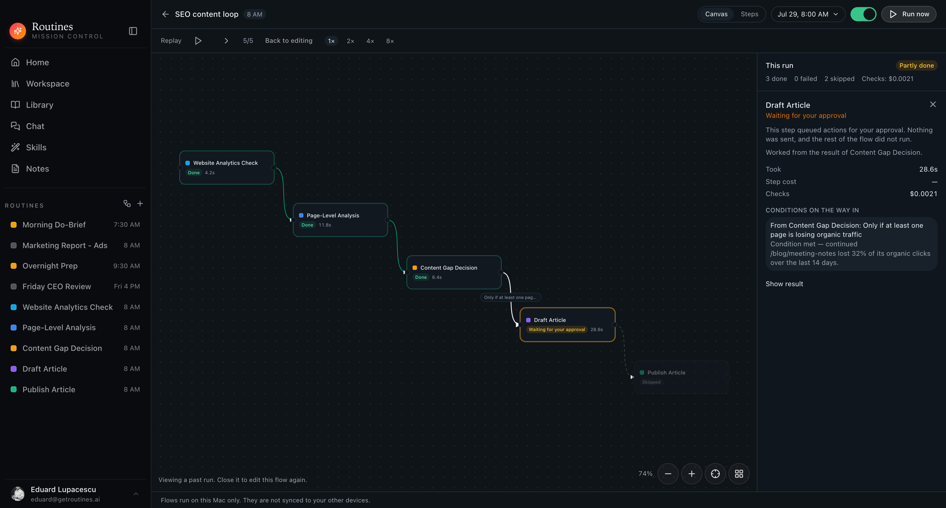Open Overnight Prep routine
The image size is (946, 508).
(75, 266)
